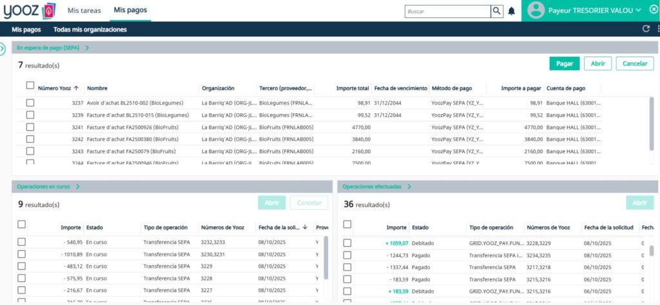Viewport: 660px width, 305px height.
Task: Click the circled X icon at top right
Action: pos(653,10)
